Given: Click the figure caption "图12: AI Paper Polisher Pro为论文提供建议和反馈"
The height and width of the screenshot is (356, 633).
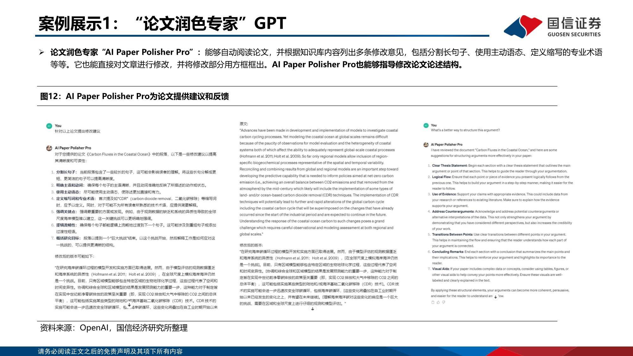Looking at the screenshot, I should (135, 96).
